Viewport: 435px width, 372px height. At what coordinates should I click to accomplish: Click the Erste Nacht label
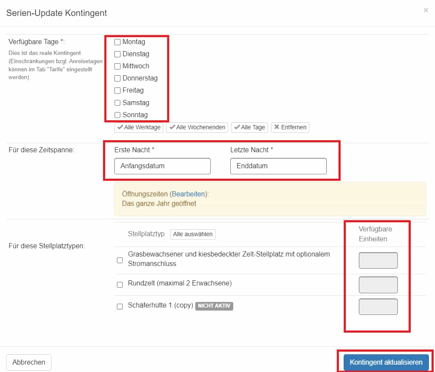[134, 150]
